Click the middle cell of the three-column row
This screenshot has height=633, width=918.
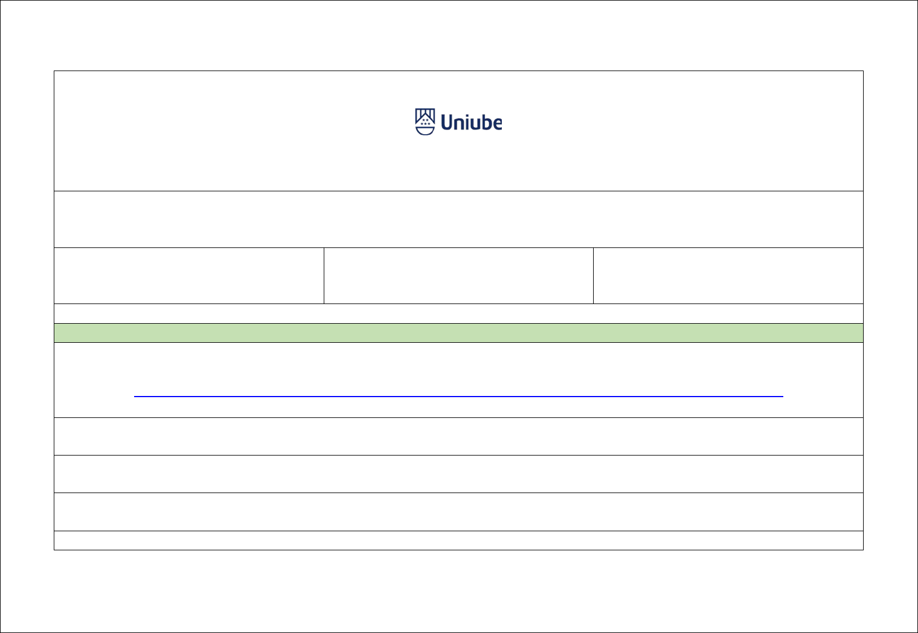point(458,276)
